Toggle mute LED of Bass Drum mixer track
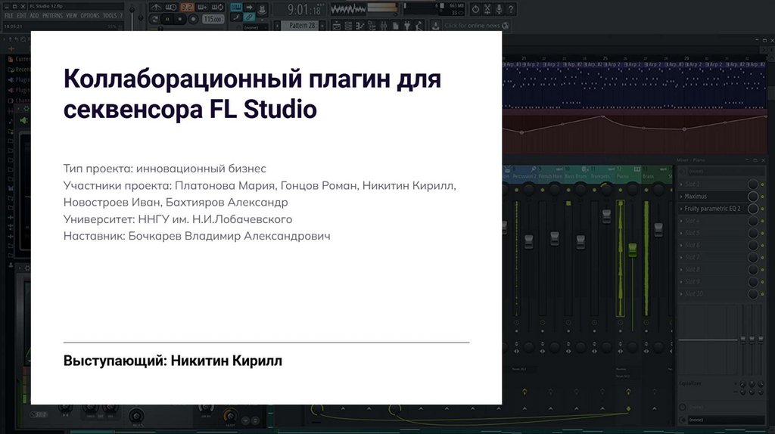Image resolution: width=775 pixels, height=434 pixels. point(568,190)
